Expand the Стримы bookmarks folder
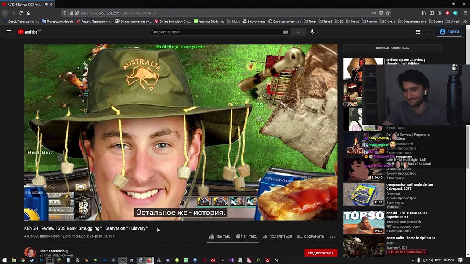The width and height of the screenshot is (470, 264). [x=387, y=21]
